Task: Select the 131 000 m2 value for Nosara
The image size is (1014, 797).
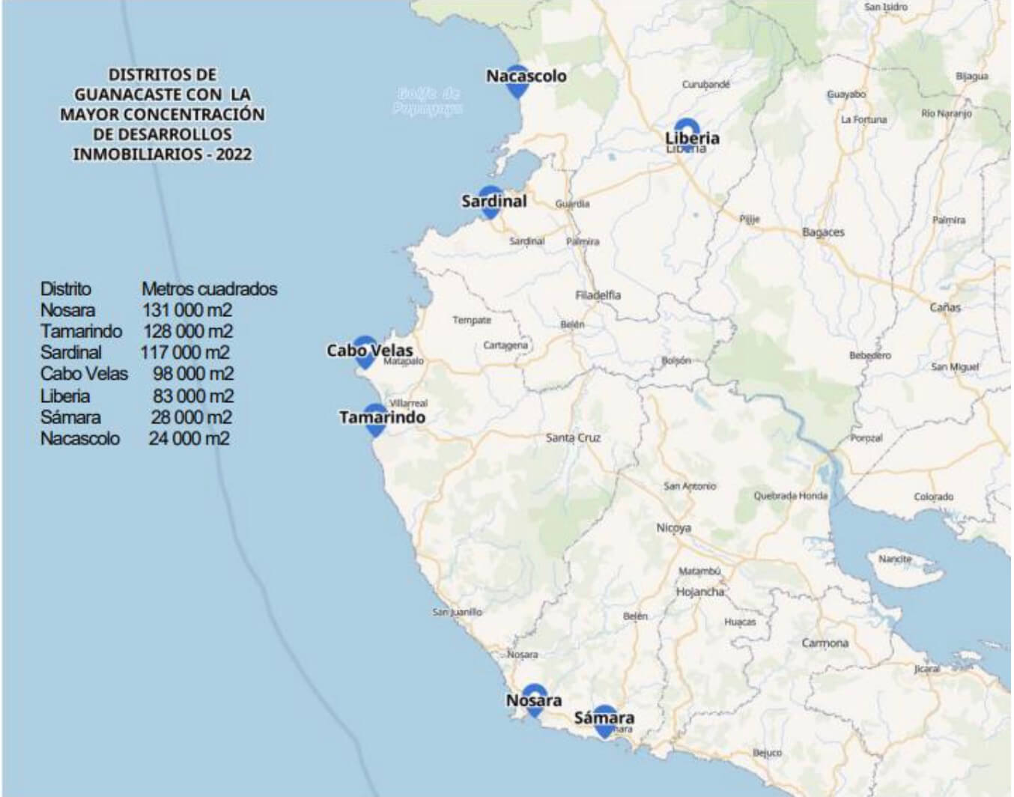Action: pos(187,310)
